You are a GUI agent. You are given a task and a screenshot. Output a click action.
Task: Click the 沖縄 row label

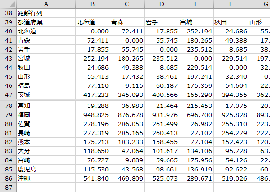[x=46, y=179]
